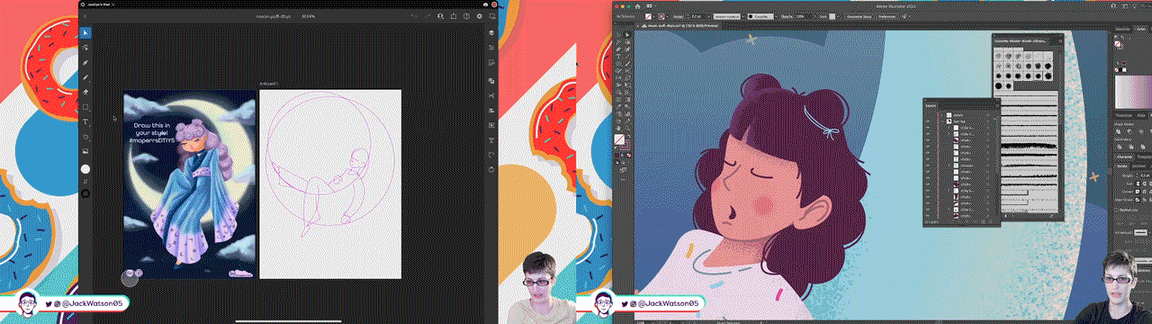Viewport: 1152px width, 324px height.
Task: Open the Brushes panel flyout menu
Action: coord(1059,40)
